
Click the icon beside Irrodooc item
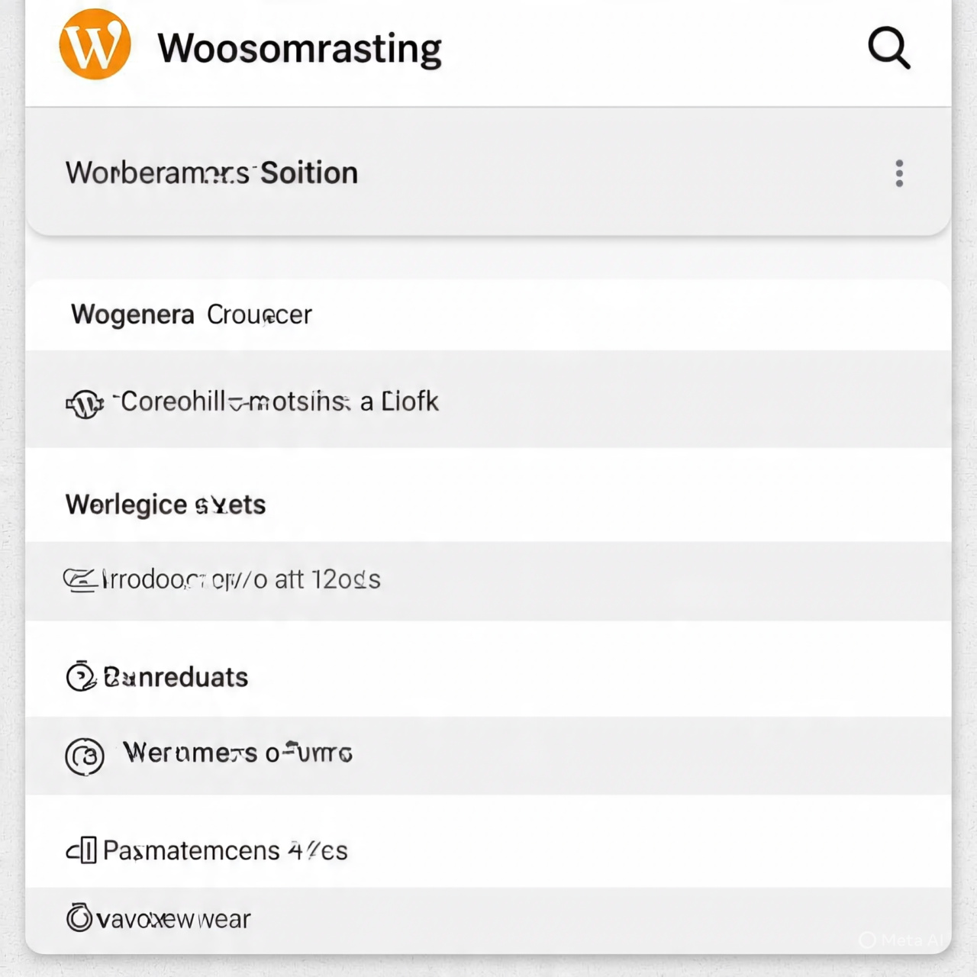click(x=79, y=581)
